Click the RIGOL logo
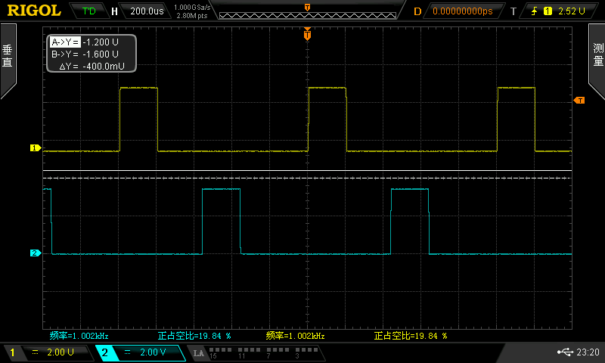The image size is (605, 363). pyautogui.click(x=34, y=11)
